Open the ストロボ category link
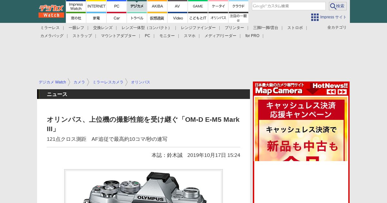 (295, 28)
